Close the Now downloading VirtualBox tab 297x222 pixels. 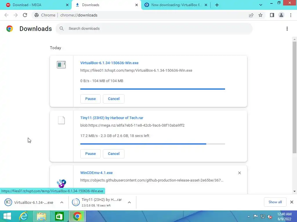tap(206, 5)
